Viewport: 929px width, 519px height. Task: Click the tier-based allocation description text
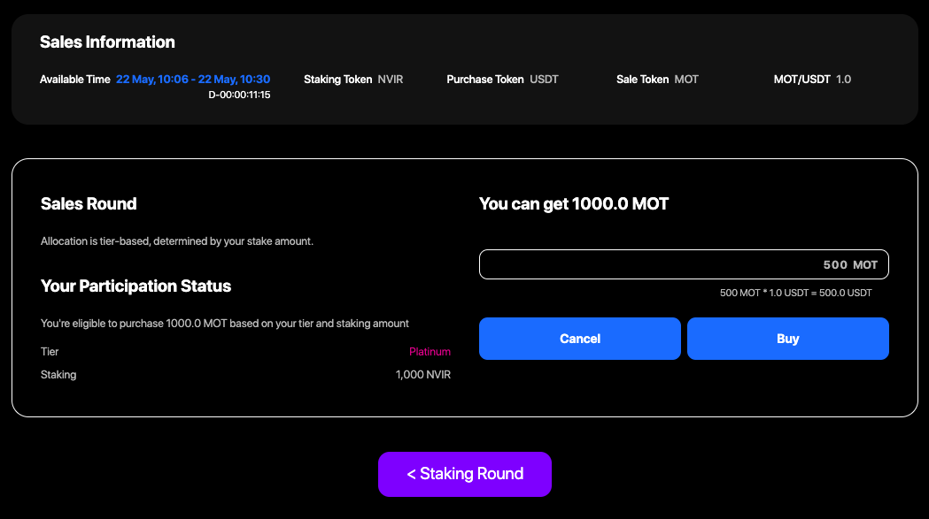[x=177, y=241]
